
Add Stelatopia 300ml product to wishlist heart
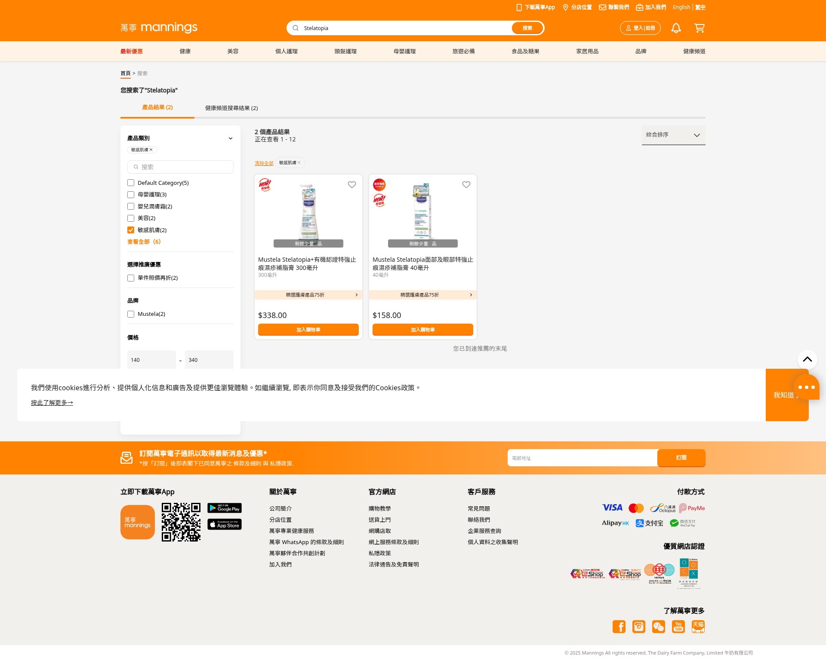click(352, 184)
